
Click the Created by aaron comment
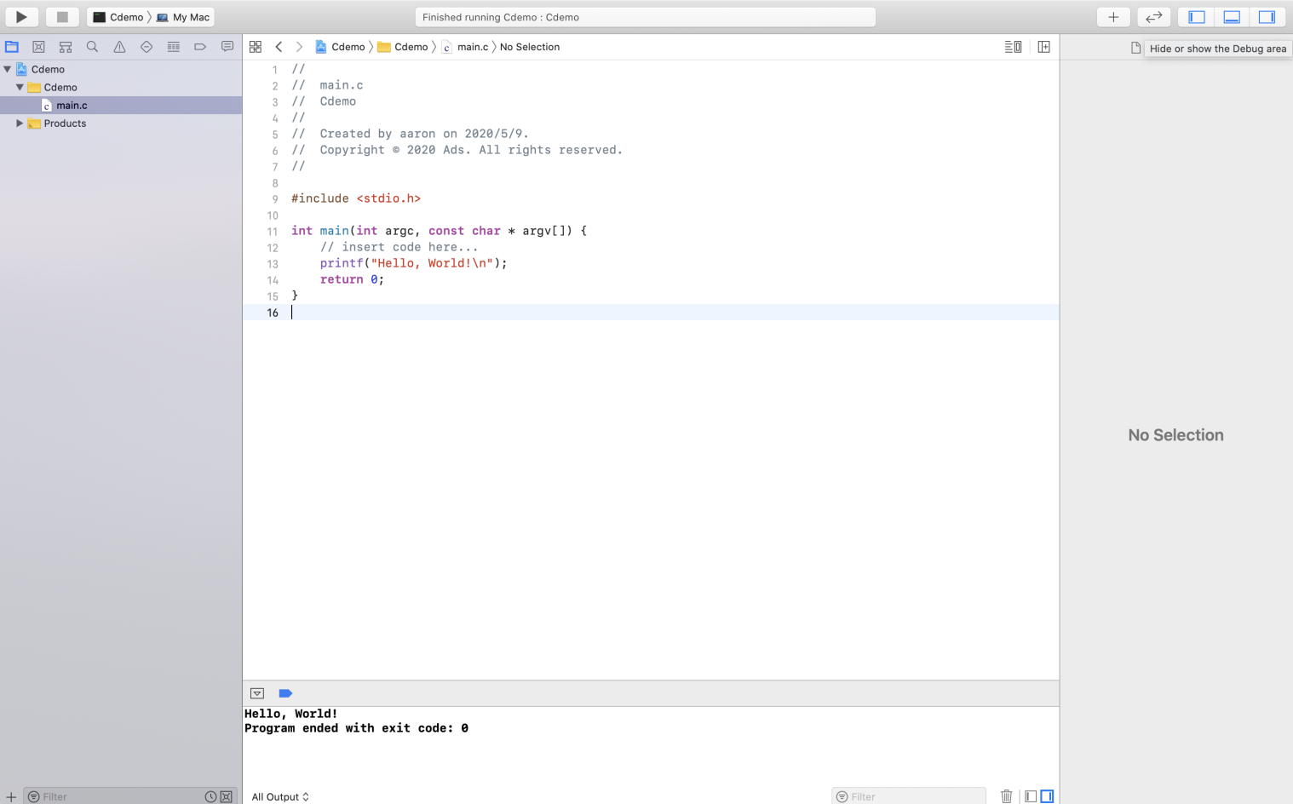pos(411,134)
